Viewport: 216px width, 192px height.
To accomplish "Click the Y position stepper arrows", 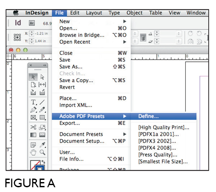I will tap(32, 41).
